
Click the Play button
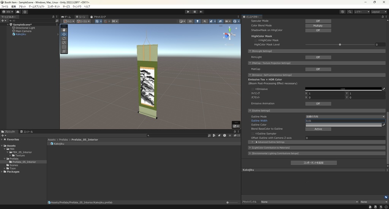pos(188,12)
